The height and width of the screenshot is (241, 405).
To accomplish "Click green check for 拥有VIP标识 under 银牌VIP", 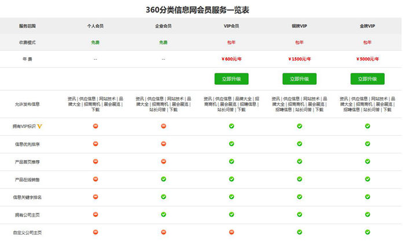I will (x=299, y=126).
